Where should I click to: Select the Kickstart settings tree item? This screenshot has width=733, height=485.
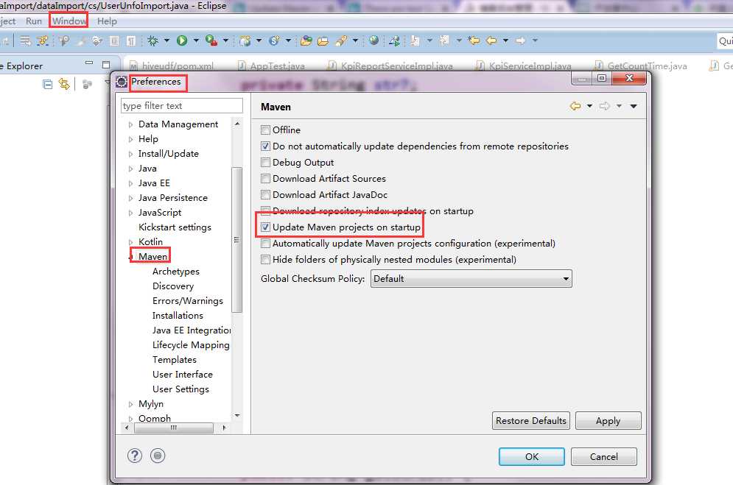(x=175, y=227)
